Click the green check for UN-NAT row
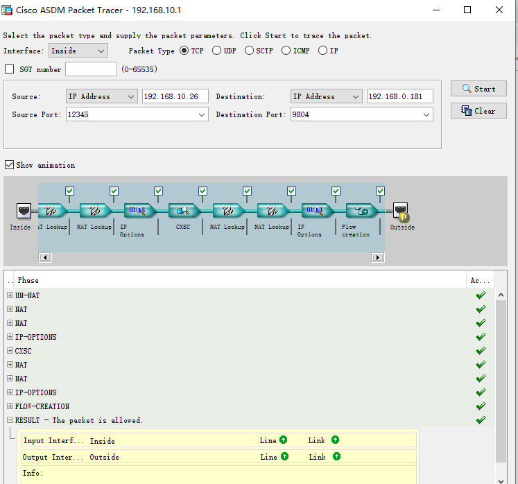 point(481,295)
